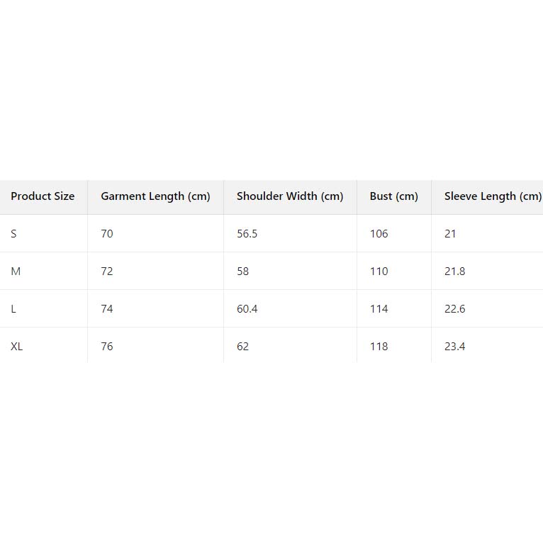Click the Product Size column header
543x543 pixels.
pyautogui.click(x=43, y=196)
